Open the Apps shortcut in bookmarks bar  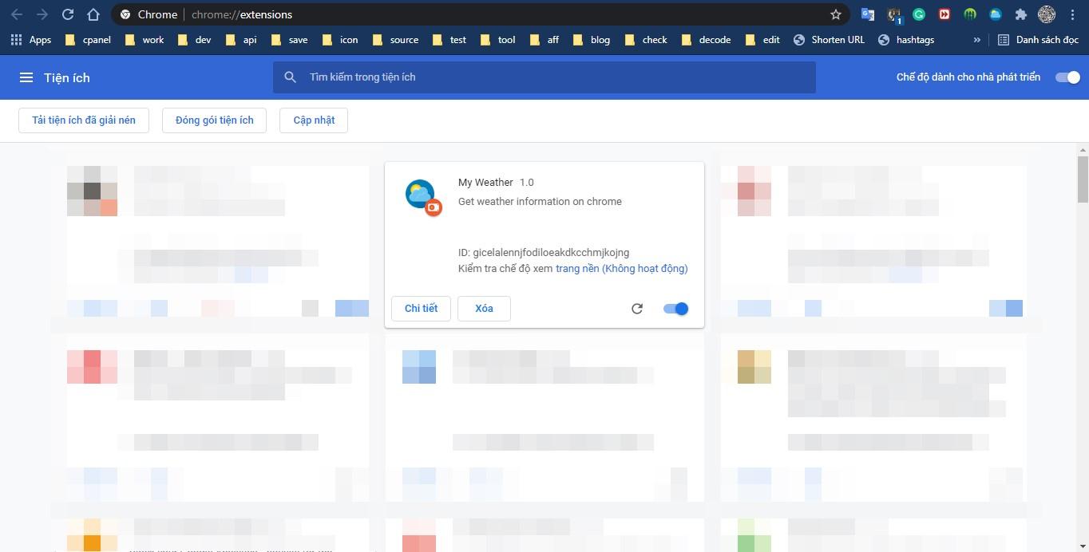[30, 40]
